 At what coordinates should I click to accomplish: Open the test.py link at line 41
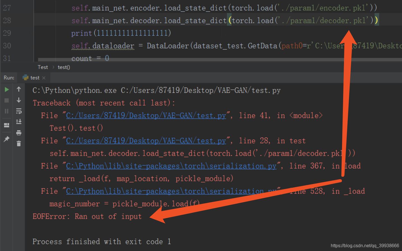[x=146, y=115]
